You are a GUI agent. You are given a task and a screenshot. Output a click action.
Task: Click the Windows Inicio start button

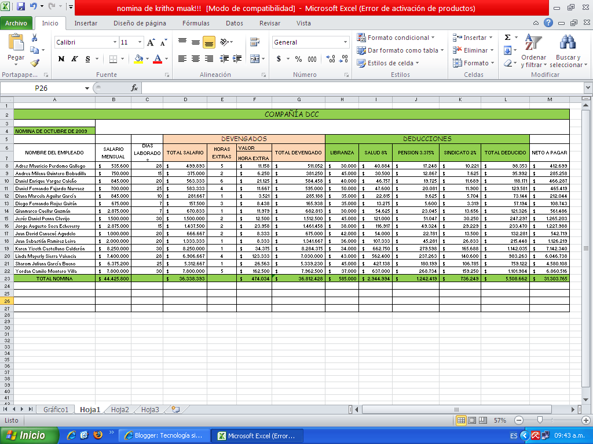[30, 435]
